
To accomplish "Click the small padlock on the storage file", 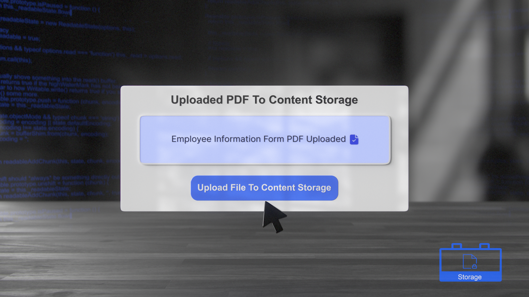I will [474, 266].
